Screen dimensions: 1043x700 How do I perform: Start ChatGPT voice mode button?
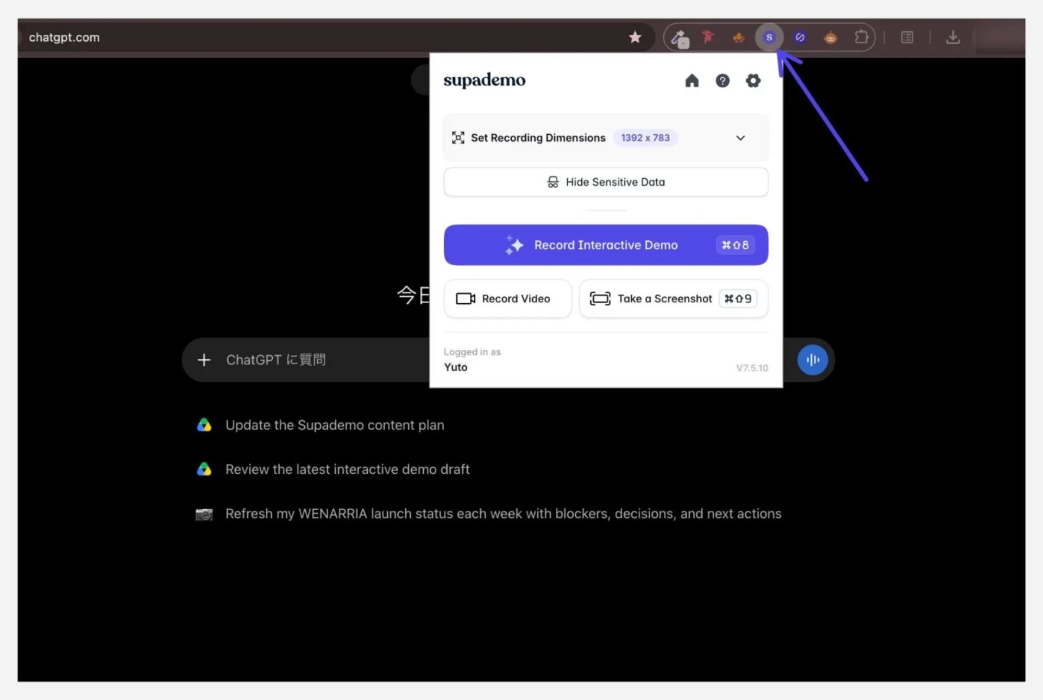click(x=813, y=360)
